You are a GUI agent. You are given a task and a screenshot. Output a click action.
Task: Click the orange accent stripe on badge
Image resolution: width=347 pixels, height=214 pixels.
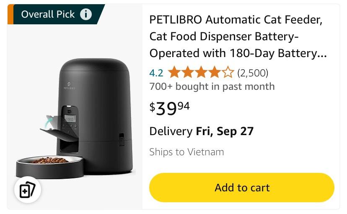point(10,15)
